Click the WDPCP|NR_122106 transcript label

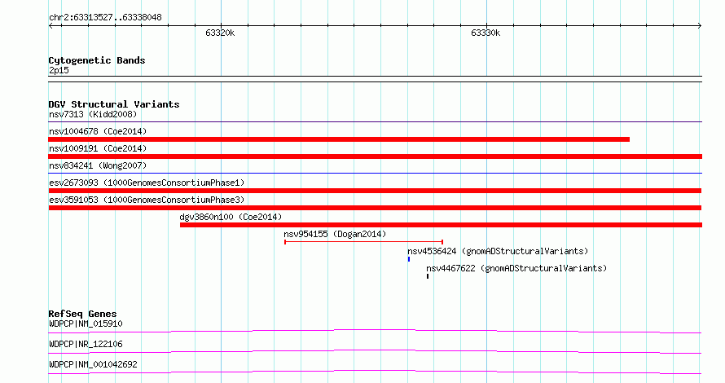[86, 344]
